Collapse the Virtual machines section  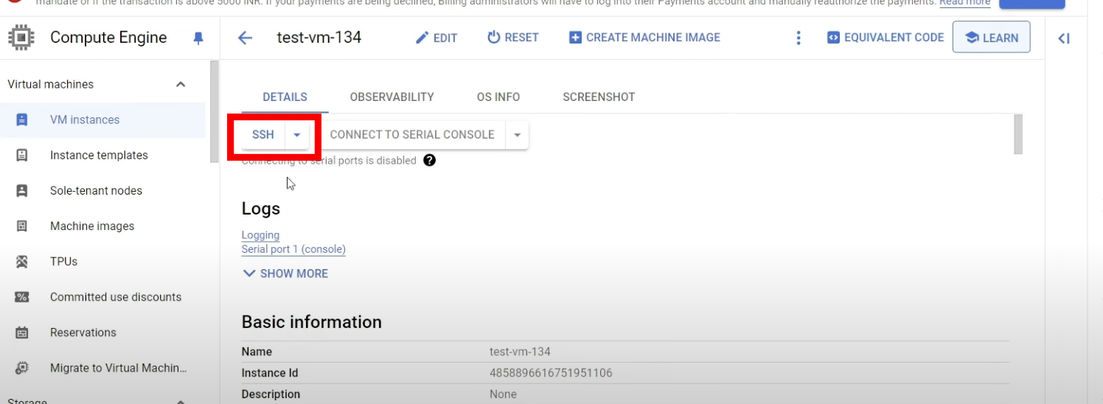(x=181, y=85)
